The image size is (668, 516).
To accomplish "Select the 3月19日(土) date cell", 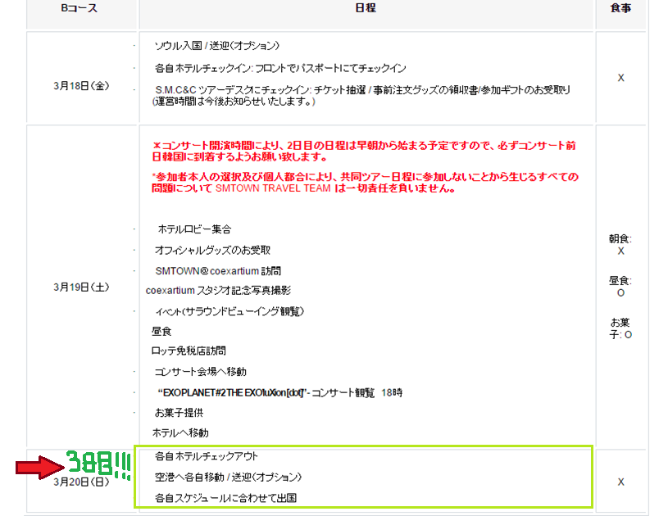I will click(x=80, y=285).
